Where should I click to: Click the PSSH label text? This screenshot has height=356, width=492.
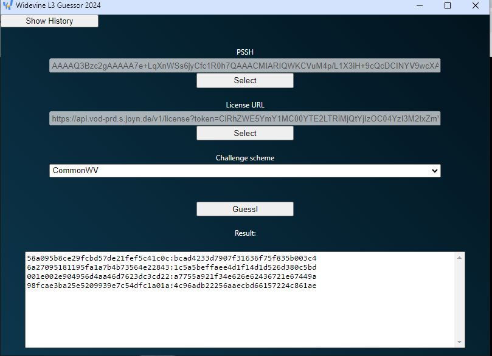point(244,52)
